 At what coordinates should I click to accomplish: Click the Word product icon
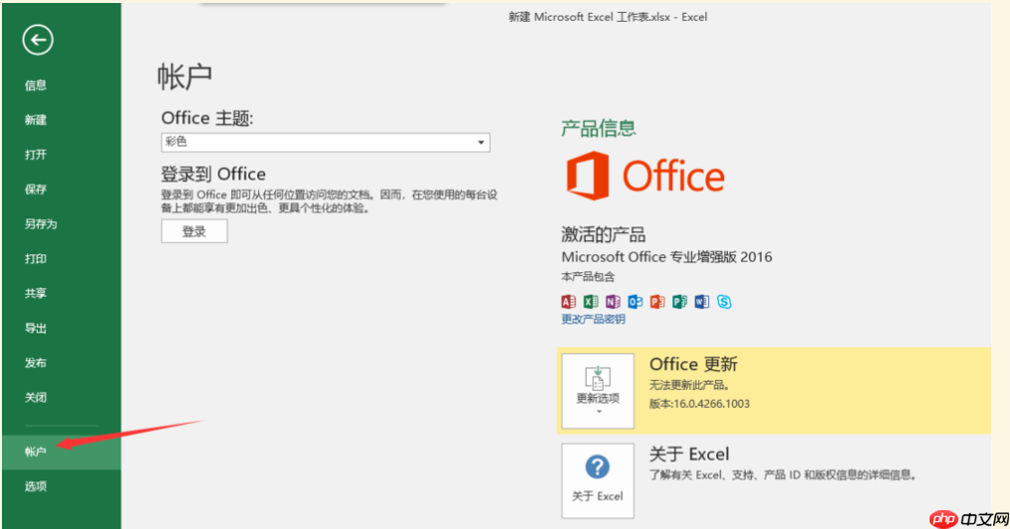[702, 302]
